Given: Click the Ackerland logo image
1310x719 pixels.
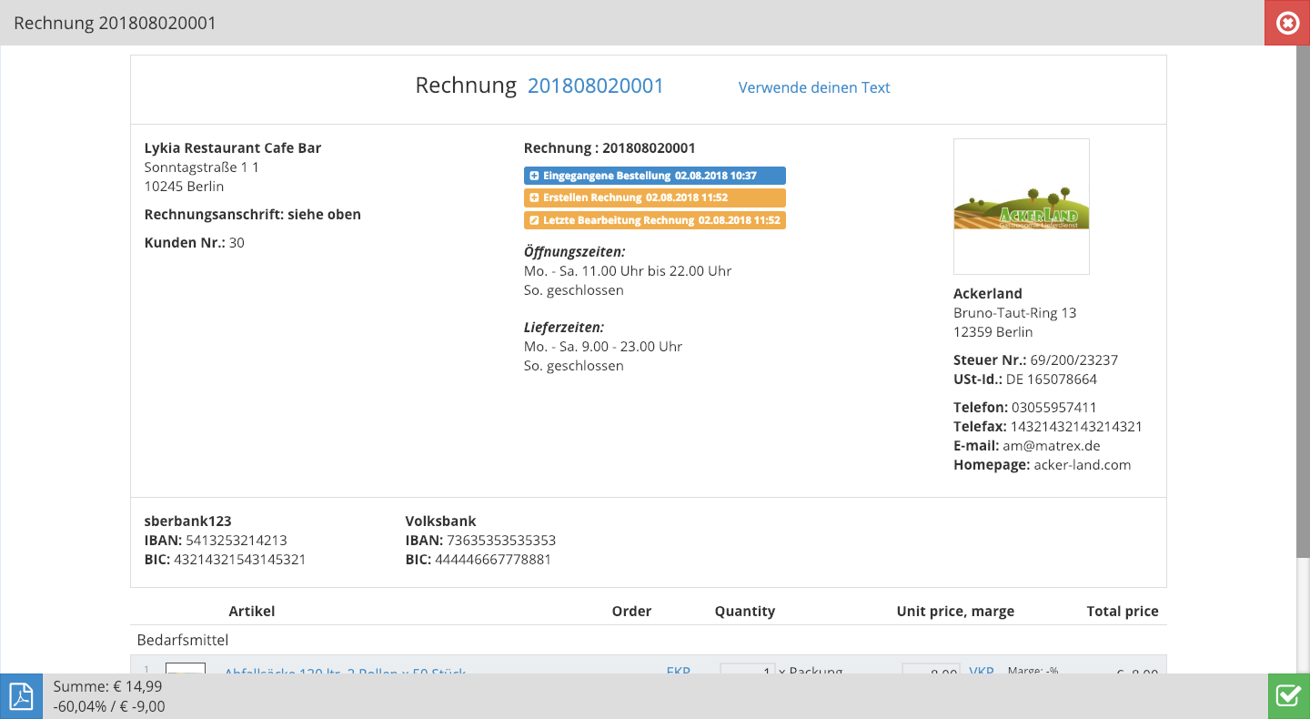Looking at the screenshot, I should tap(1021, 207).
